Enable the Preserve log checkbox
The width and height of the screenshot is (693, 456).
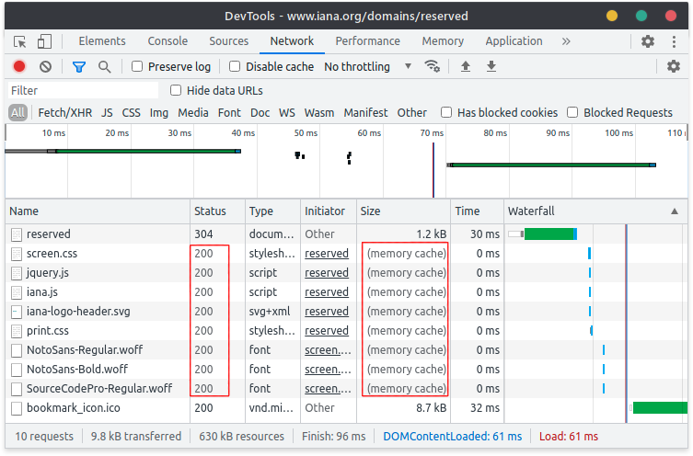click(x=137, y=66)
